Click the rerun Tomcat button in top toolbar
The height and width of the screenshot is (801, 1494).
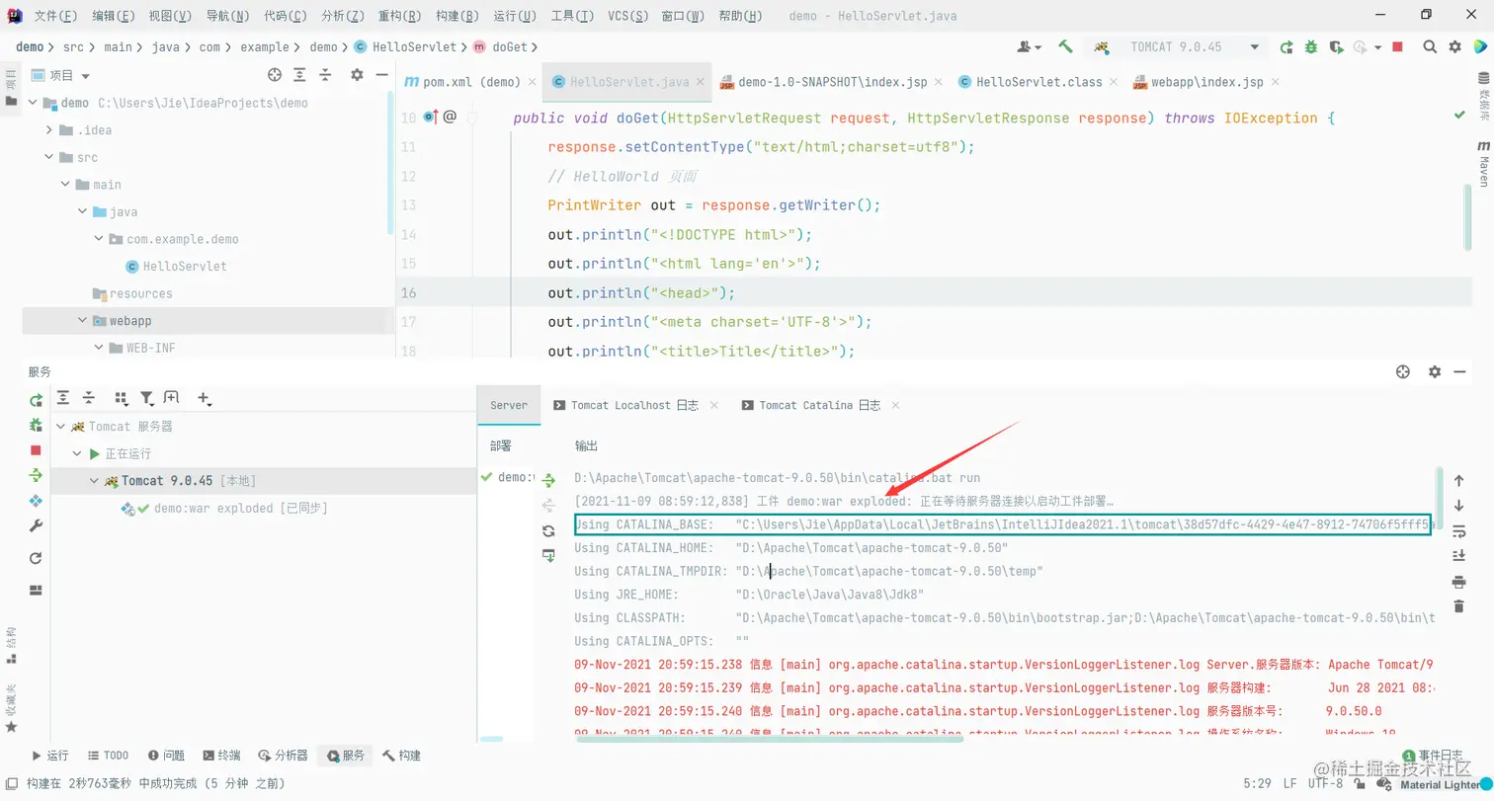(x=1286, y=46)
